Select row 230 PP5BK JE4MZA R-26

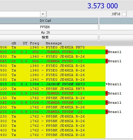[53, 116]
